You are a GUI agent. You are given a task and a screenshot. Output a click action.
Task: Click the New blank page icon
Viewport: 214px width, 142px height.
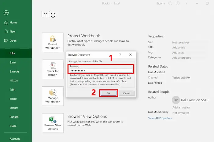point(6,32)
